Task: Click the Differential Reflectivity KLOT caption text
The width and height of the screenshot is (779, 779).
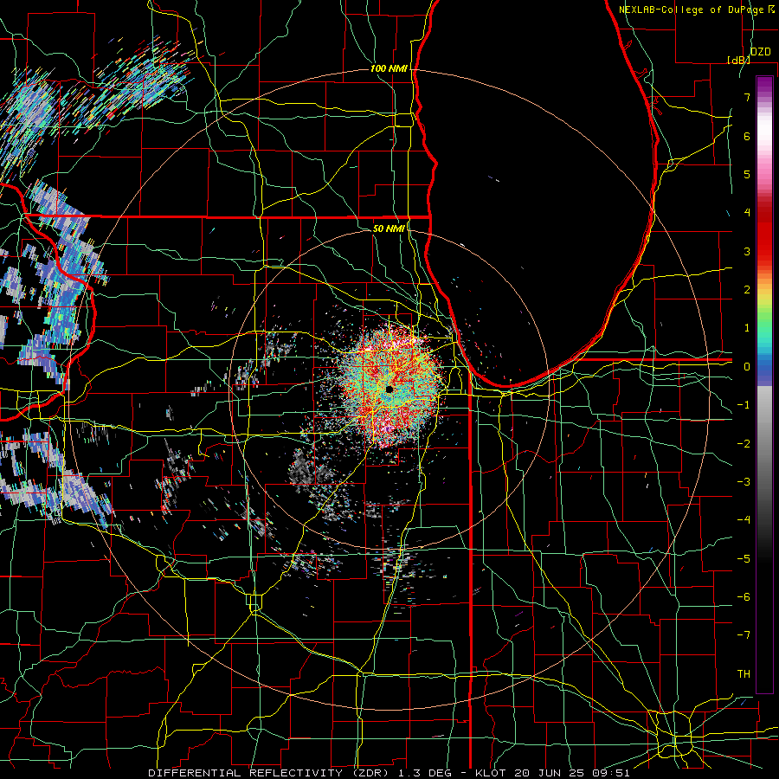Action: [389, 773]
